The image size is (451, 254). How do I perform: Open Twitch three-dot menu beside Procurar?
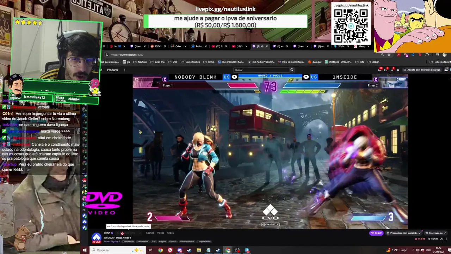tap(124, 70)
